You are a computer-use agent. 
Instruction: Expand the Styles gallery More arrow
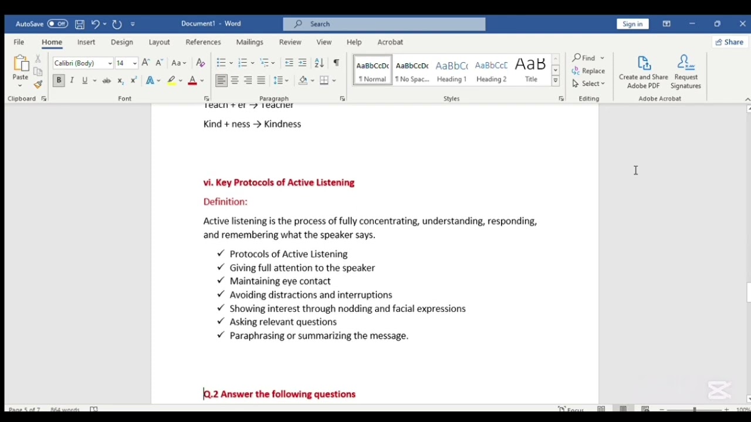[x=555, y=81]
